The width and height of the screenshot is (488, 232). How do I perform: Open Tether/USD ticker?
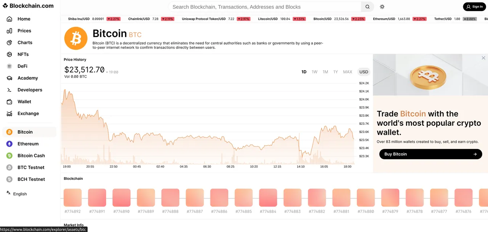pos(456,19)
